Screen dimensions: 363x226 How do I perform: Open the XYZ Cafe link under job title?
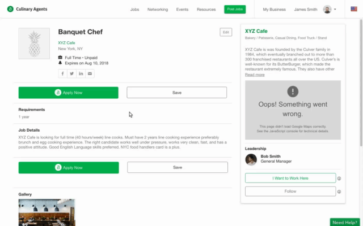[66, 43]
